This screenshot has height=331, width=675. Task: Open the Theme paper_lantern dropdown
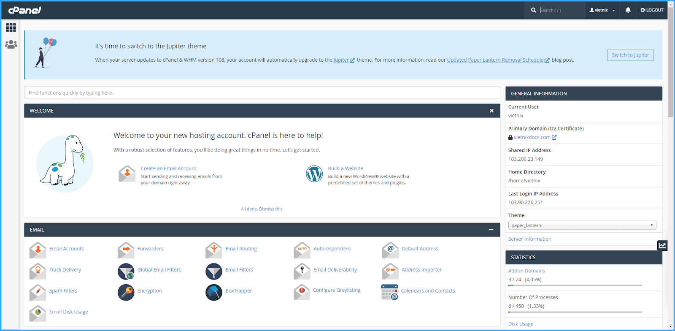point(582,225)
